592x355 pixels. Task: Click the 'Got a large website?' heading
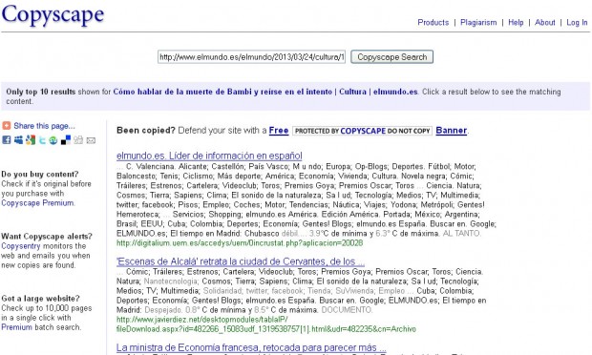click(40, 299)
